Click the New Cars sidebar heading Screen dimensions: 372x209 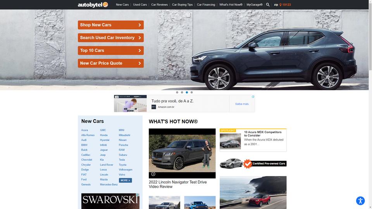93,121
